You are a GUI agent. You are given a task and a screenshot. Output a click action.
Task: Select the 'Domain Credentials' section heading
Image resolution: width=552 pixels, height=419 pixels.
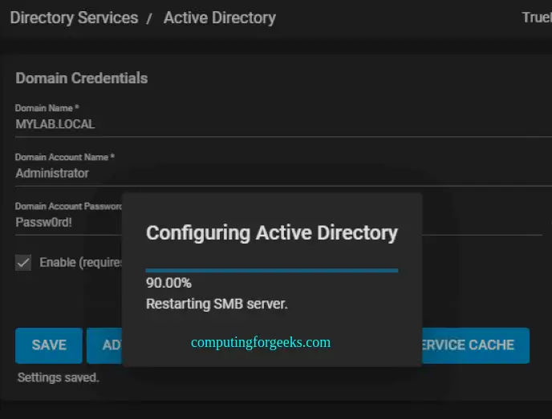coord(82,78)
